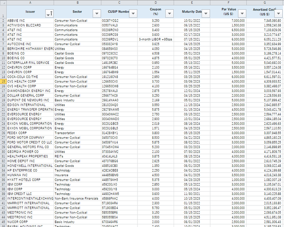Screen dimensions: 284x227
Task: Select the GEORGIA POWER CO cell
Action: tap(30, 152)
